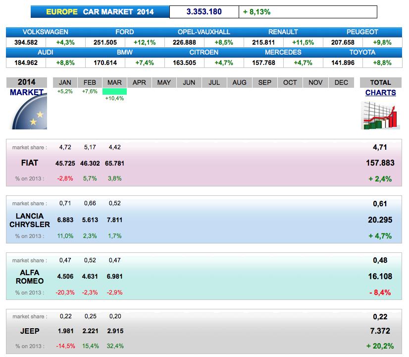Click Toyota sales figure 141.896

click(x=343, y=62)
